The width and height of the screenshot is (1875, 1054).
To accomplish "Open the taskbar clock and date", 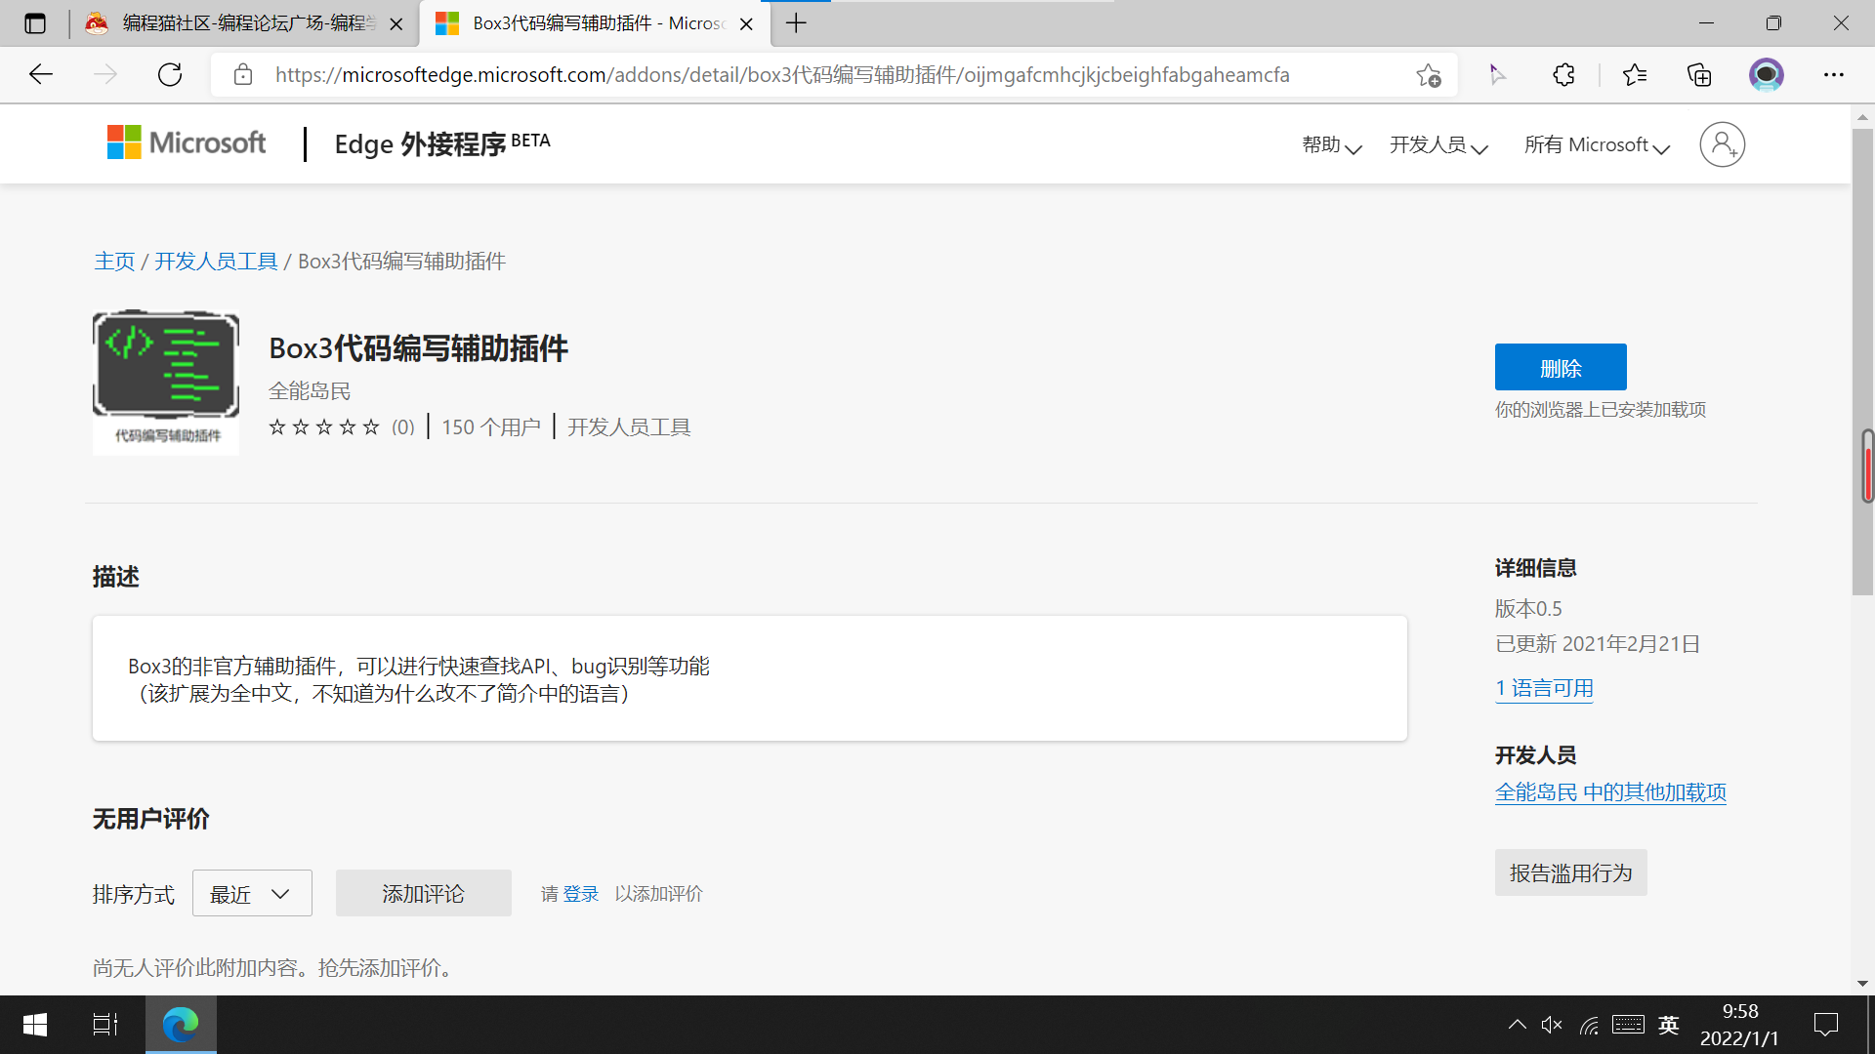I will [x=1739, y=1025].
